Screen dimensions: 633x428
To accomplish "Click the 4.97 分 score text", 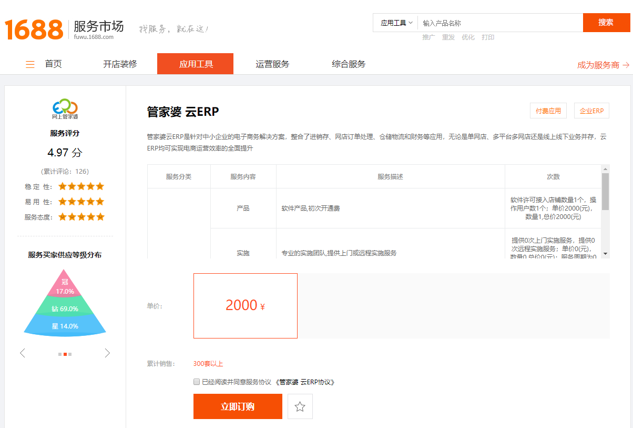I will tap(65, 153).
